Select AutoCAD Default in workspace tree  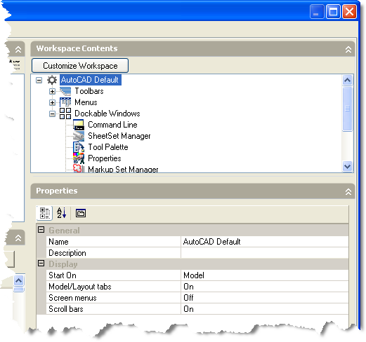(x=90, y=80)
